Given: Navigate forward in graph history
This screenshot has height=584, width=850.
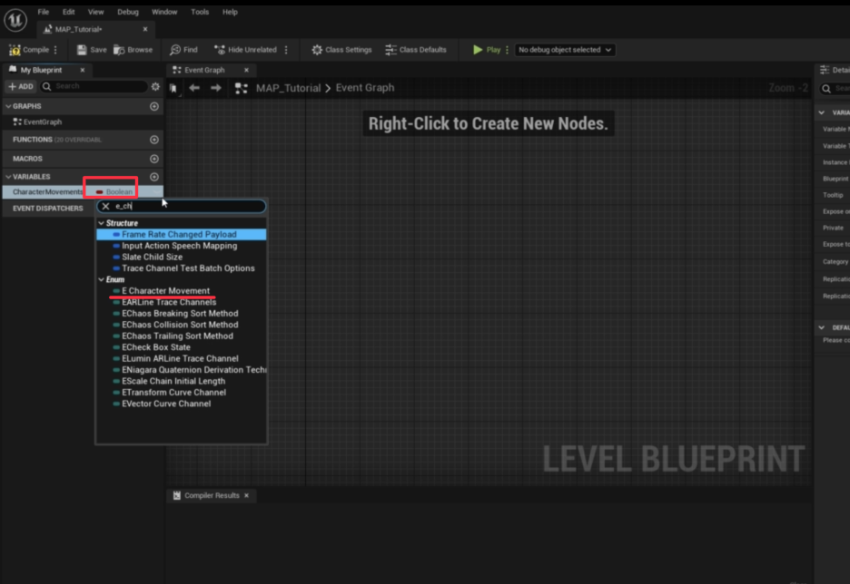Looking at the screenshot, I should point(216,88).
